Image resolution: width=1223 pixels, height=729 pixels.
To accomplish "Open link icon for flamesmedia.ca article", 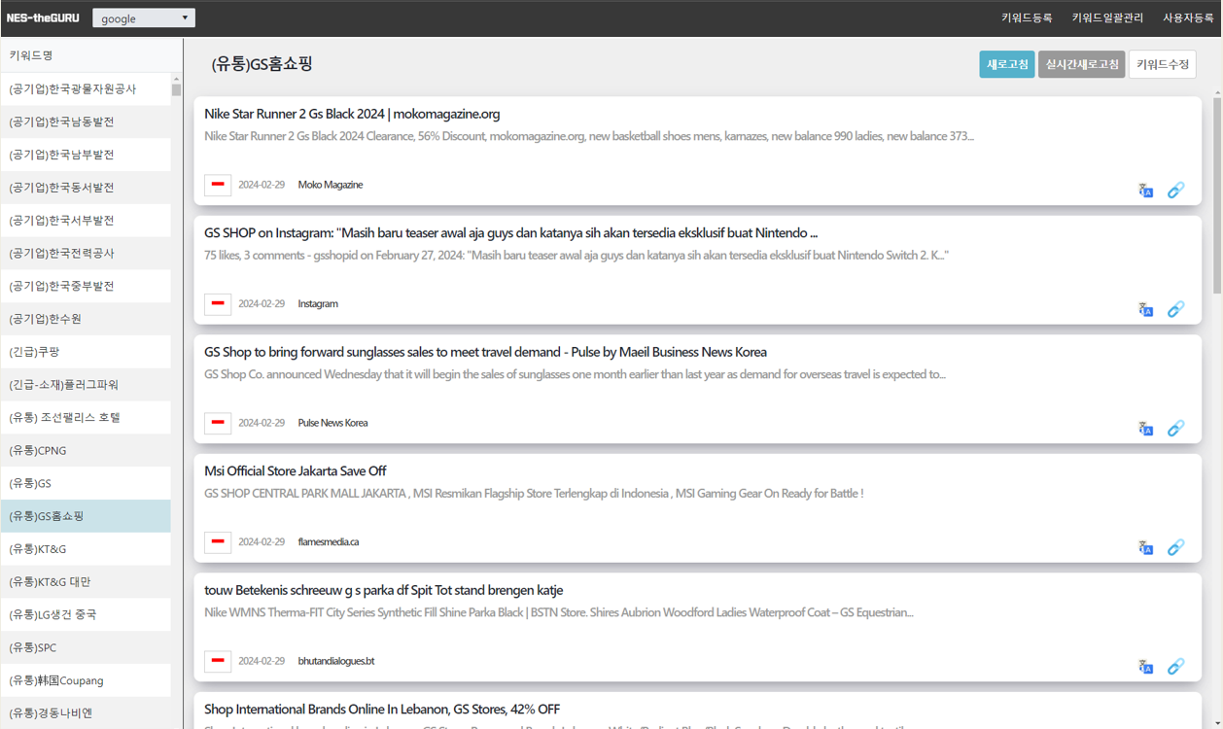I will (1175, 548).
